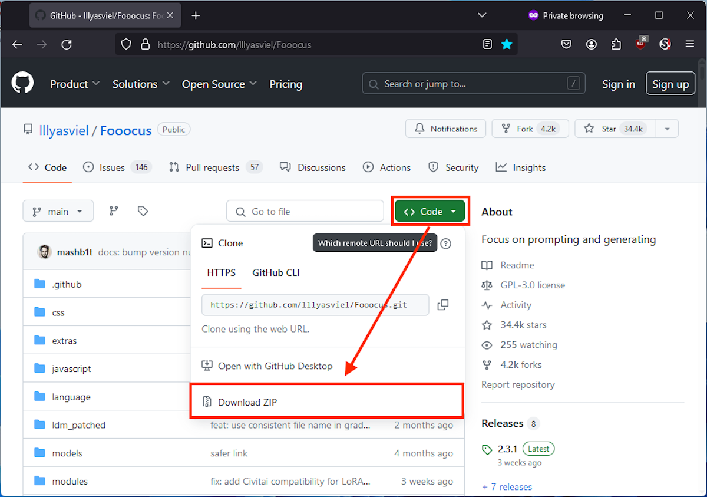The height and width of the screenshot is (497, 707).
Task: Open the Firefox hamburger menu
Action: coord(690,44)
